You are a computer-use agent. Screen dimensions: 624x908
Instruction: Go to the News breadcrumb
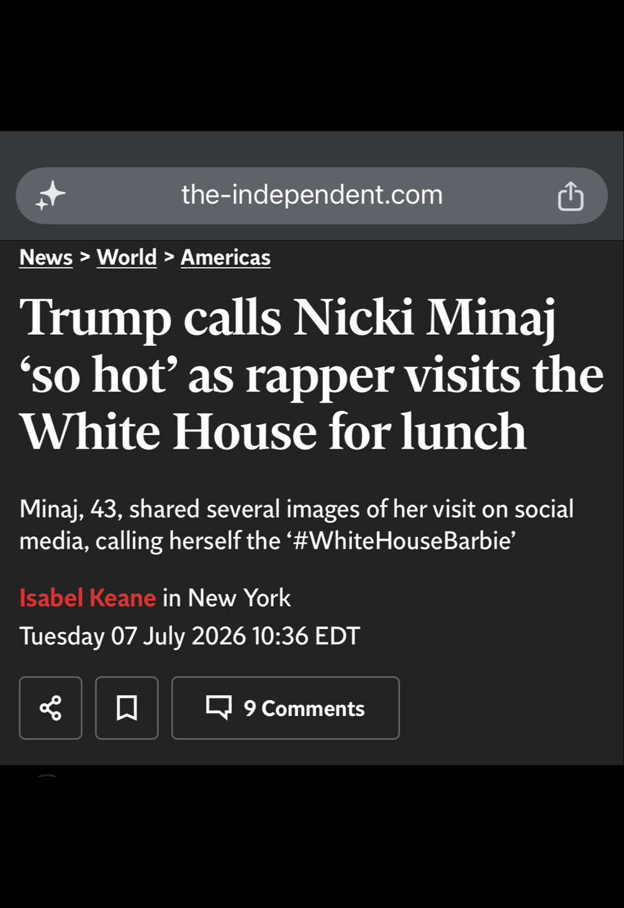(x=46, y=257)
